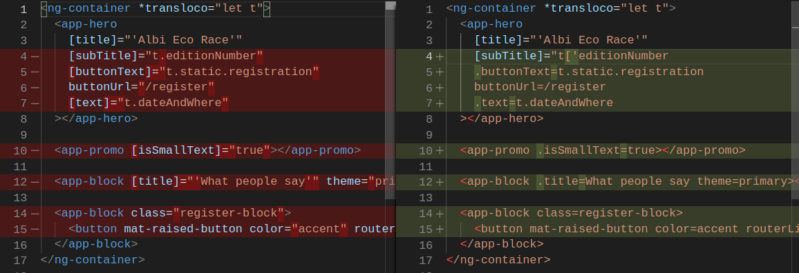Viewport: 799px width, 273px height.
Task: Click the deletion marker beside left line 14
Action: (35, 213)
